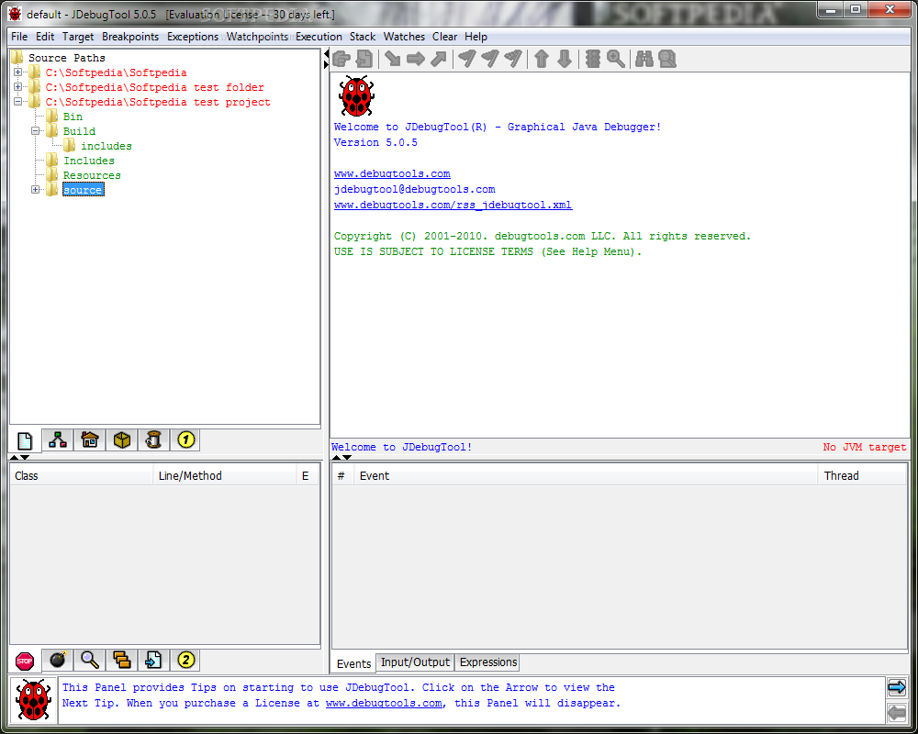
Task: Open the magnifying glass watchpoints tab
Action: [x=90, y=661]
